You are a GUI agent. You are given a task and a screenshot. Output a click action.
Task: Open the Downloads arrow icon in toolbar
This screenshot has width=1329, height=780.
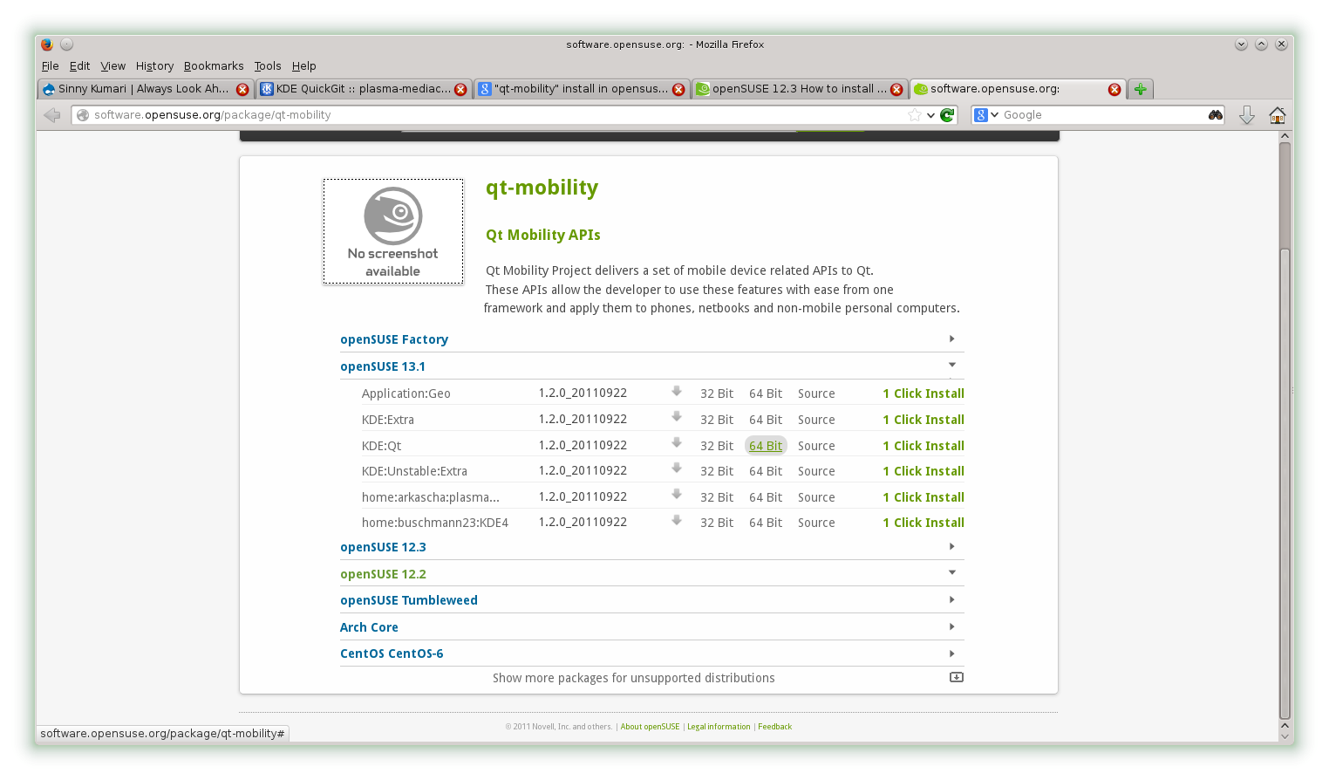[x=1247, y=115]
